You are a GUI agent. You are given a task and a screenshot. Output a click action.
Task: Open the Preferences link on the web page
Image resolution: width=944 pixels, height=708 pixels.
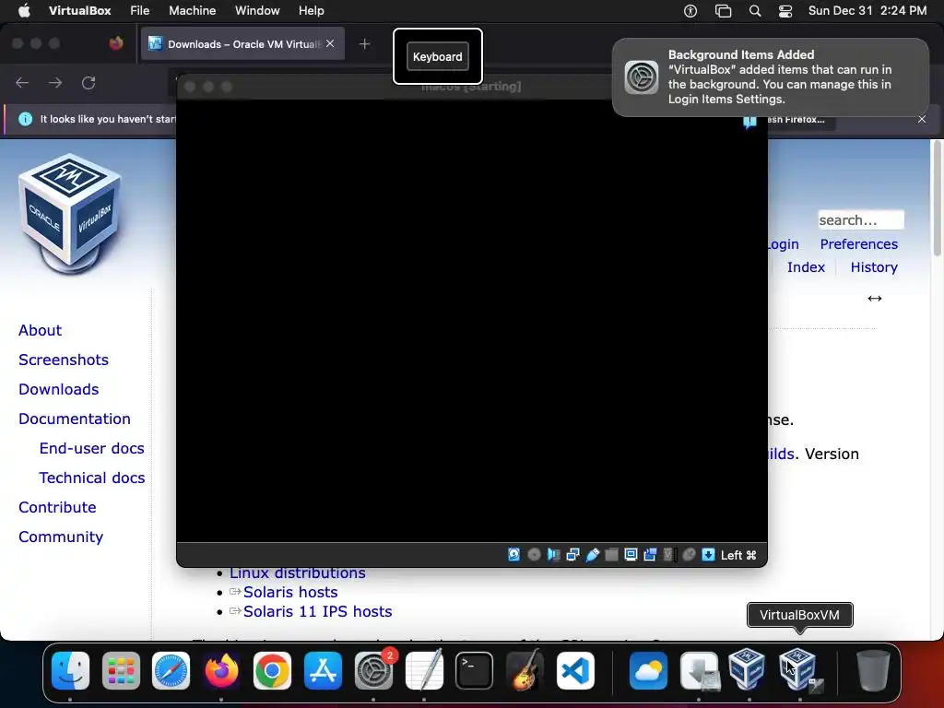coord(858,243)
